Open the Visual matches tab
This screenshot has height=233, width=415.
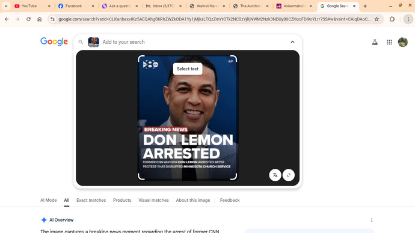point(153,200)
